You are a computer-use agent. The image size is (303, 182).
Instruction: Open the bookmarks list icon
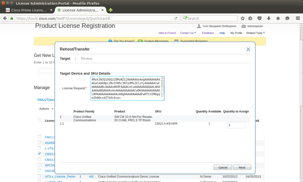(x=250, y=18)
